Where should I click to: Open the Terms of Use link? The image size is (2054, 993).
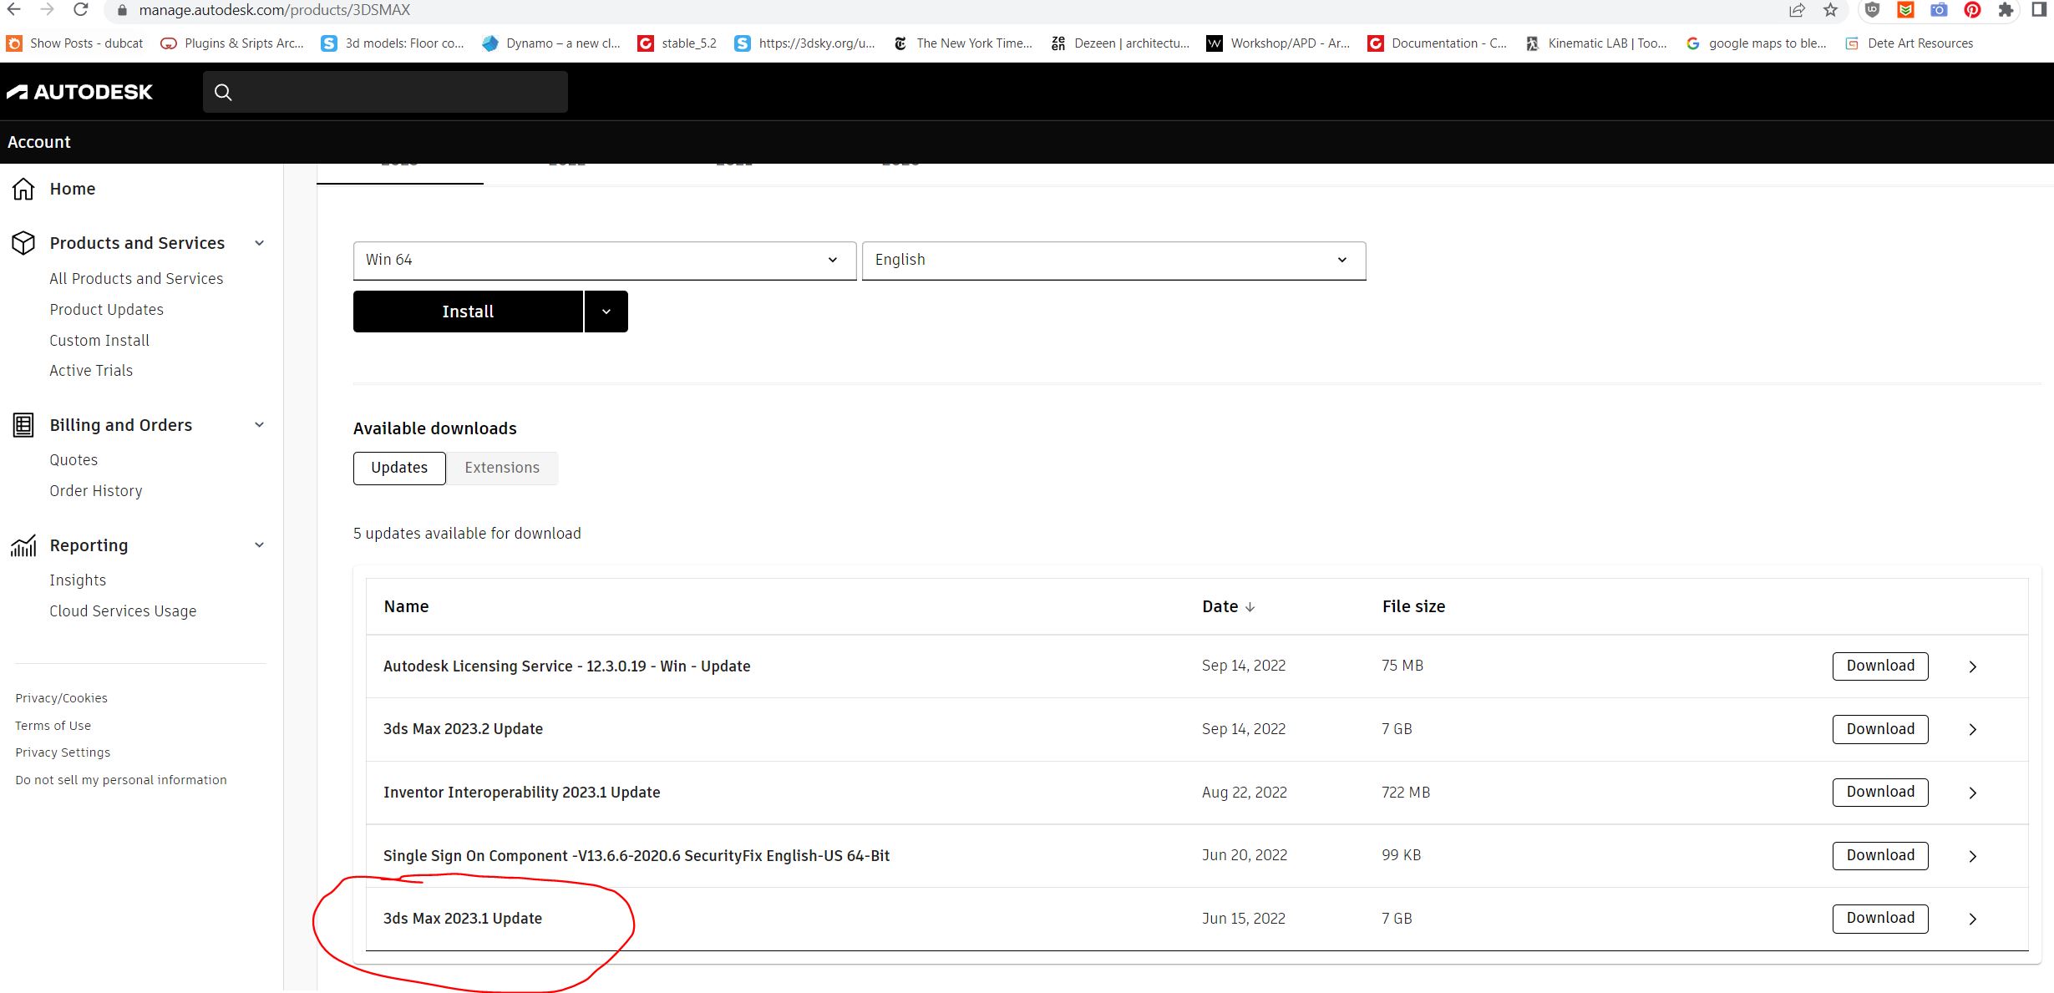tap(53, 726)
